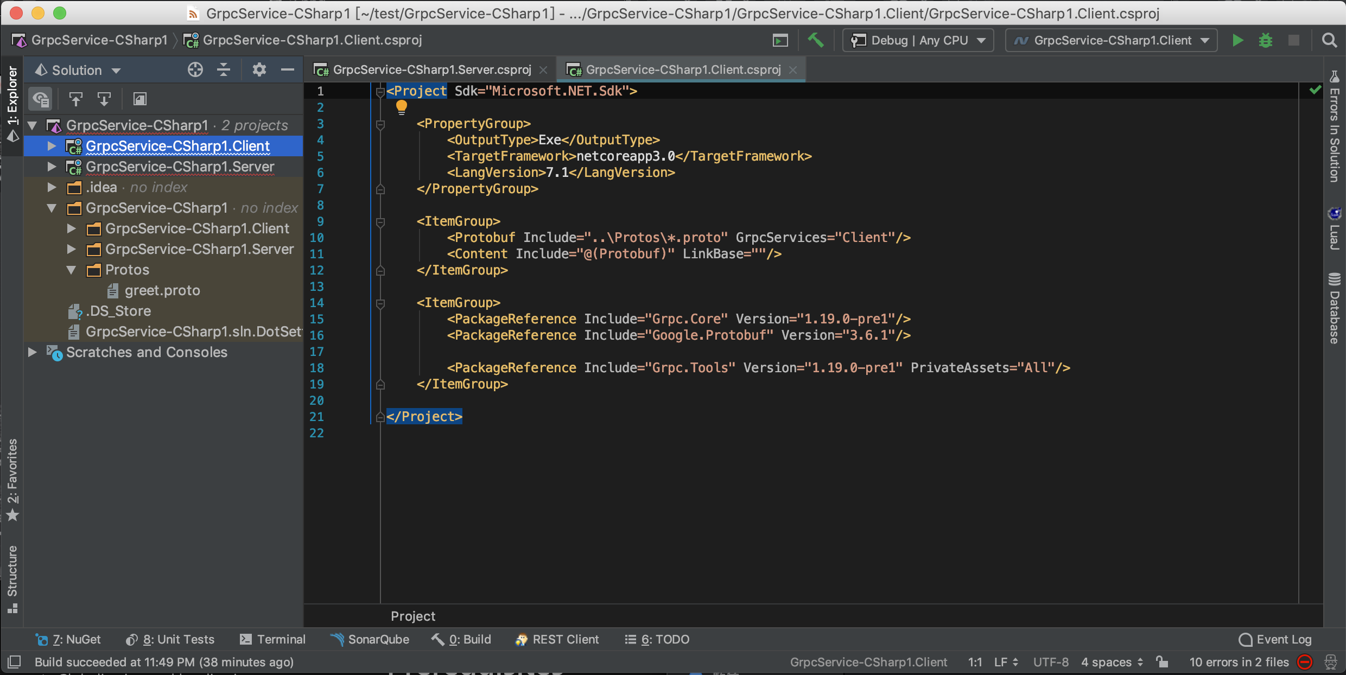The height and width of the screenshot is (675, 1346).
Task: Expand Scratches and Consoles
Action: (32, 352)
